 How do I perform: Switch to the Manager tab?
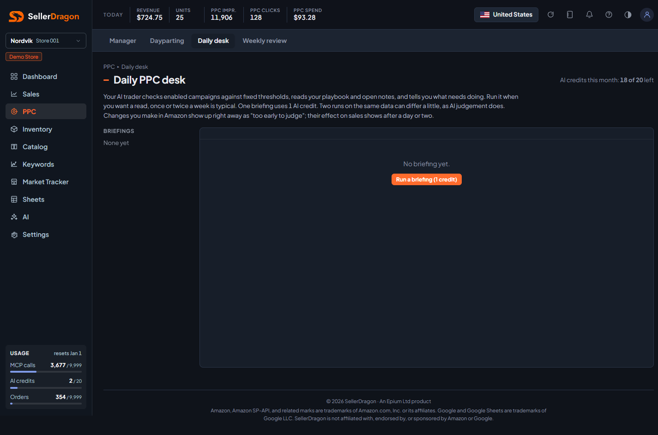click(x=123, y=41)
